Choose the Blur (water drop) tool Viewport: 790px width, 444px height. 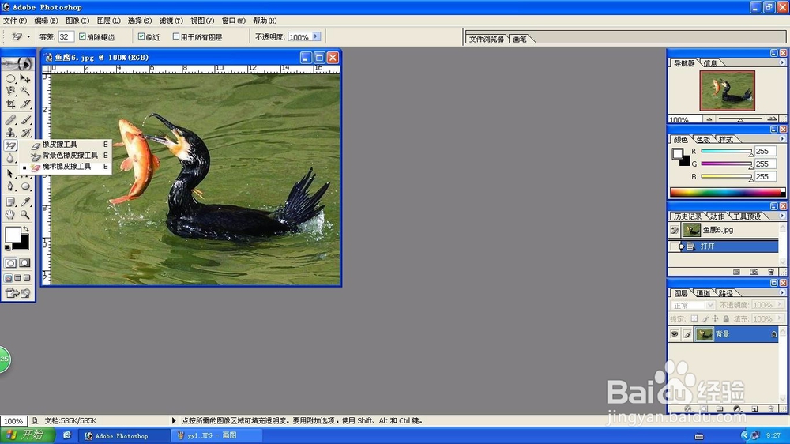tap(10, 158)
